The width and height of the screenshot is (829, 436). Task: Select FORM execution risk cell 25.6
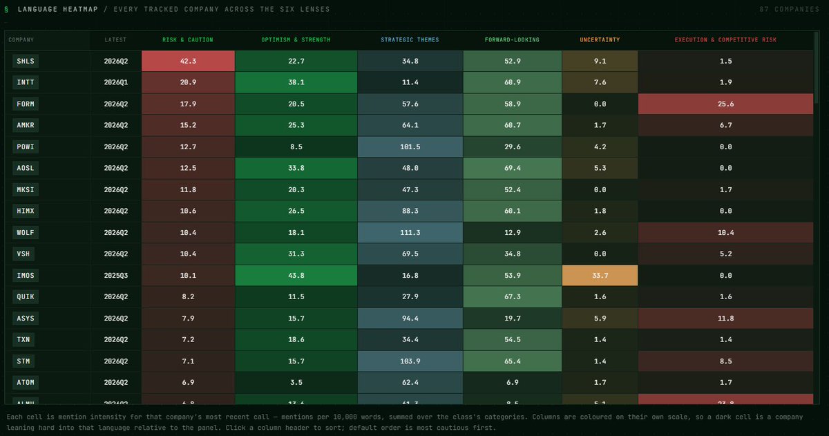725,104
